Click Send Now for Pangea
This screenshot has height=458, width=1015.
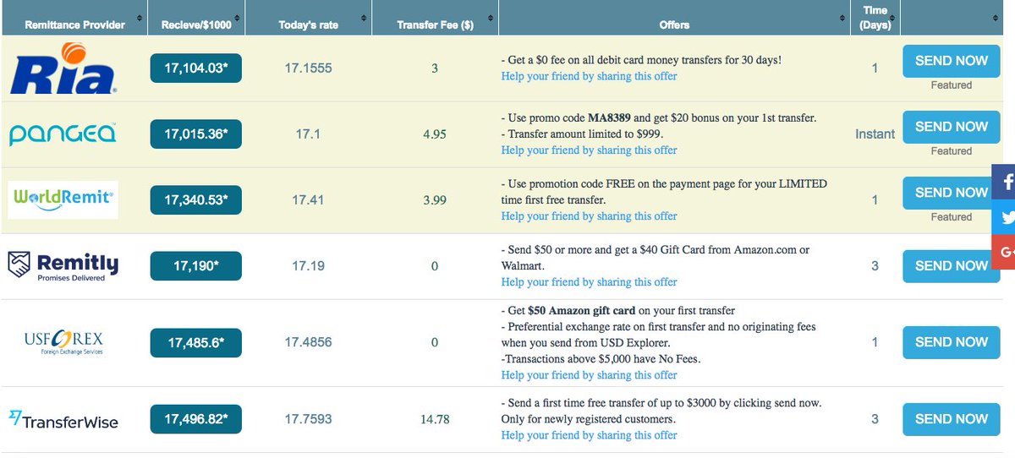point(951,127)
